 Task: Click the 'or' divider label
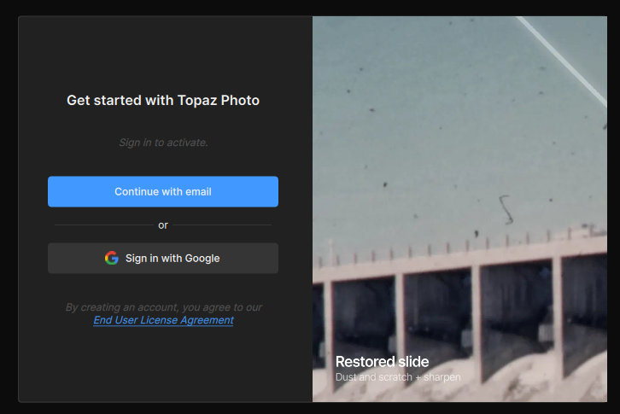pos(163,225)
